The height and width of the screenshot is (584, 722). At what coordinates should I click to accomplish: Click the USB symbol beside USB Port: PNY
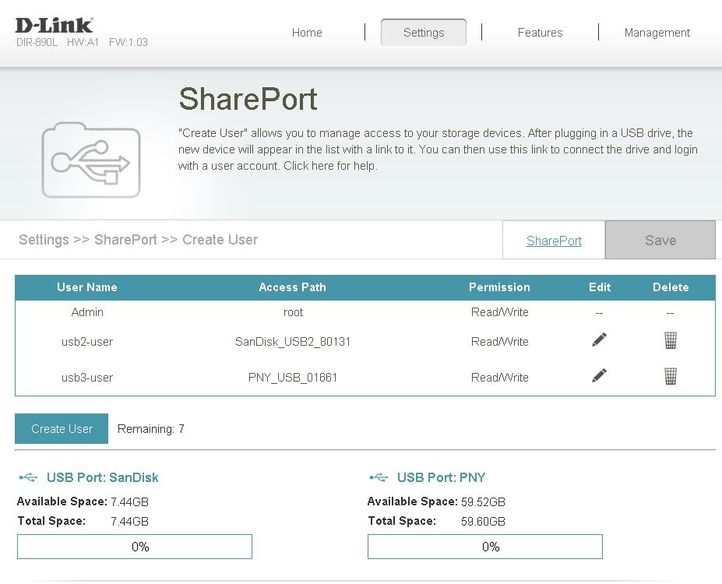point(379,477)
